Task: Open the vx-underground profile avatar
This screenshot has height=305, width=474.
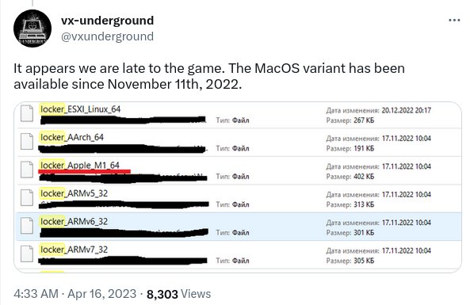Action: (x=32, y=29)
